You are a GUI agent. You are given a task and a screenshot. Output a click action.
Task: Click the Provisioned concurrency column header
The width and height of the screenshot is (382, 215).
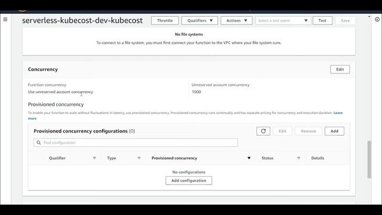tap(174, 158)
